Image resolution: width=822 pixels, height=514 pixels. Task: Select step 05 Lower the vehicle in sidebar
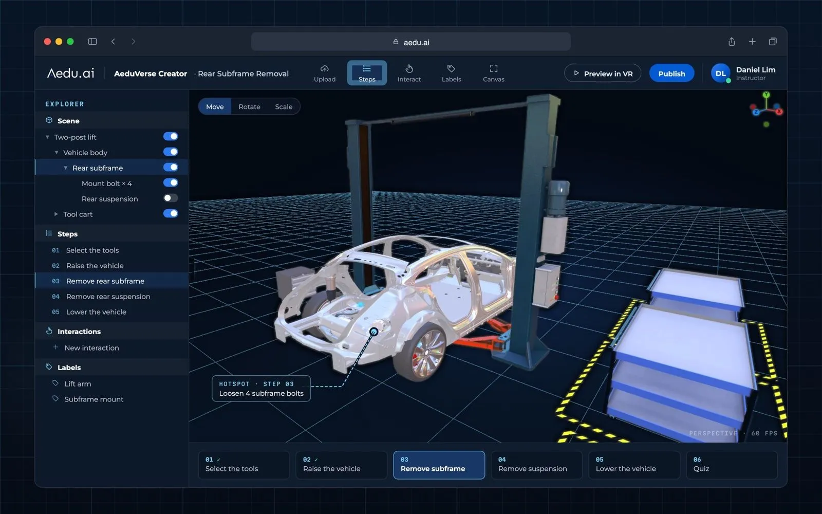(x=111, y=312)
